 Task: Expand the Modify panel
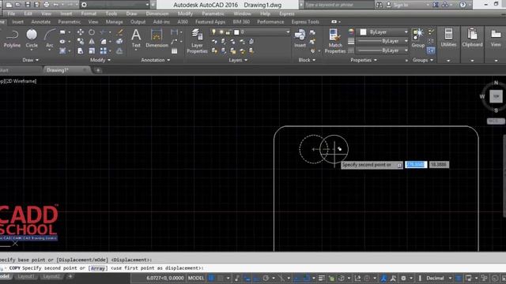tap(100, 60)
